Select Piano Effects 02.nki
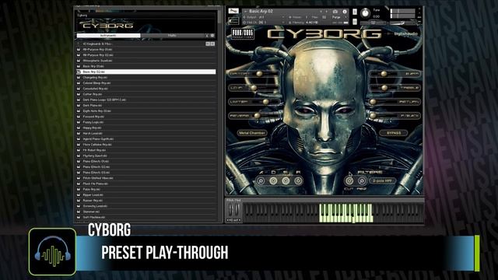The image size is (498, 280). tap(146, 166)
